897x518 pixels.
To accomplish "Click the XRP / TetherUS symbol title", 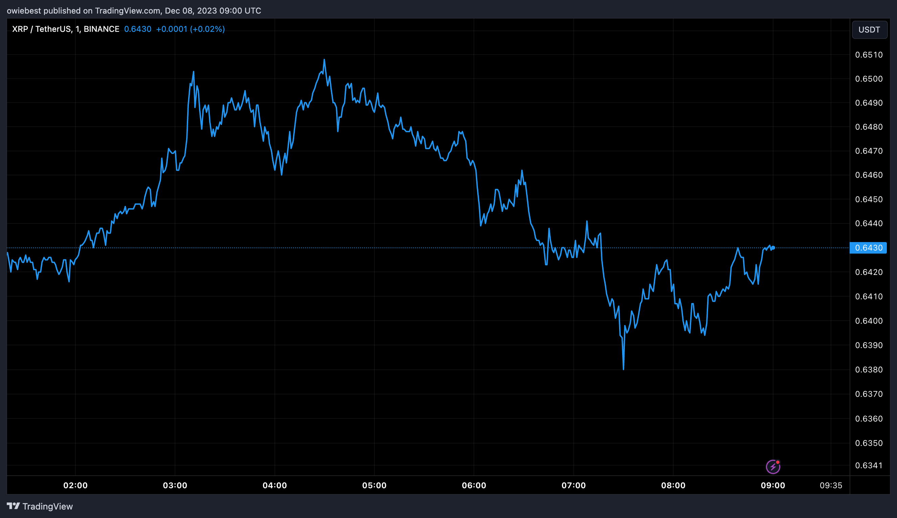I will 66,29.
